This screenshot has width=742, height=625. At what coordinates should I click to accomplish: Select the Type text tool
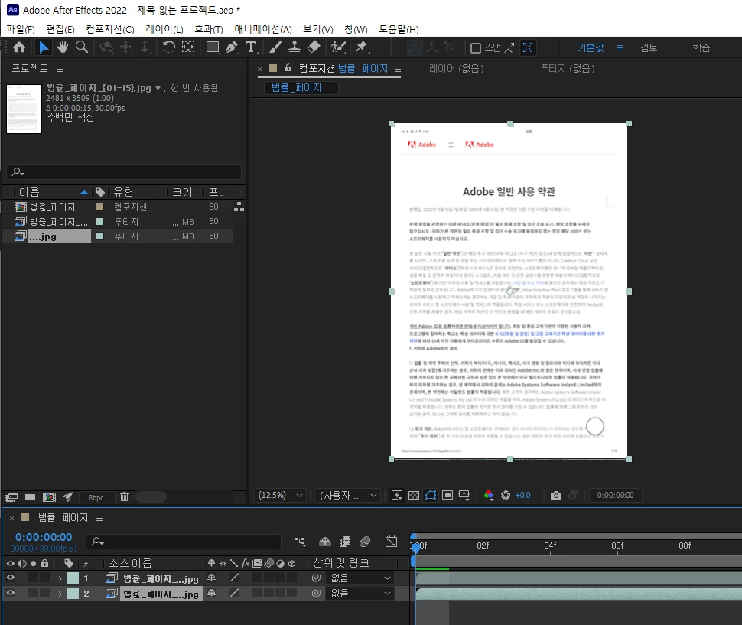[x=251, y=47]
